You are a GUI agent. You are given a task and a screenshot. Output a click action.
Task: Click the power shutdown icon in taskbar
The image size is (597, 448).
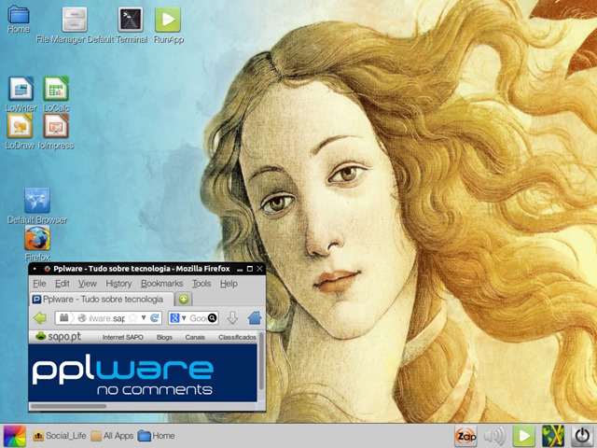tap(582, 436)
